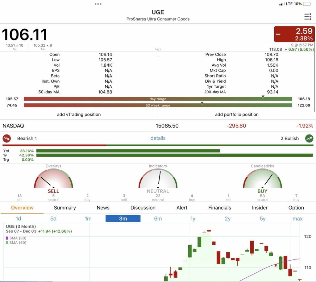
Task: Tap the three-dot handle at top
Action: tap(98, 4)
